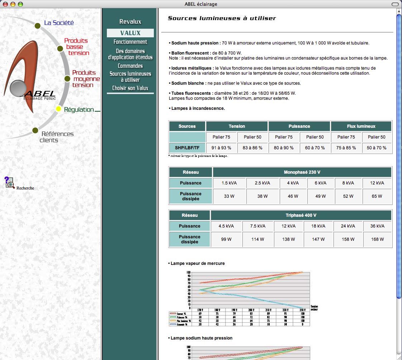Viewport: 402px width, 360px height.
Task: Click the Recherche magnifier icon
Action: pyautogui.click(x=9, y=183)
